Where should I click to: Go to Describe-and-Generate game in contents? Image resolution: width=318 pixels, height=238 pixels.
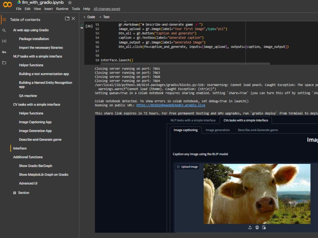tap(40, 139)
